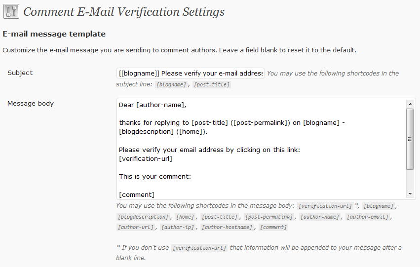Click the scroll down arrow of message body
The image size is (420, 267).
[410, 194]
